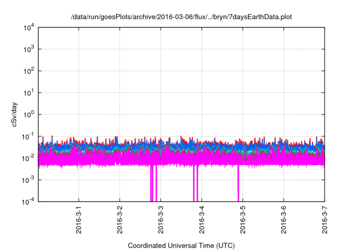358x251 pixels.
Task: Click the 10^1 y-axis tick label
Action: [29, 92]
